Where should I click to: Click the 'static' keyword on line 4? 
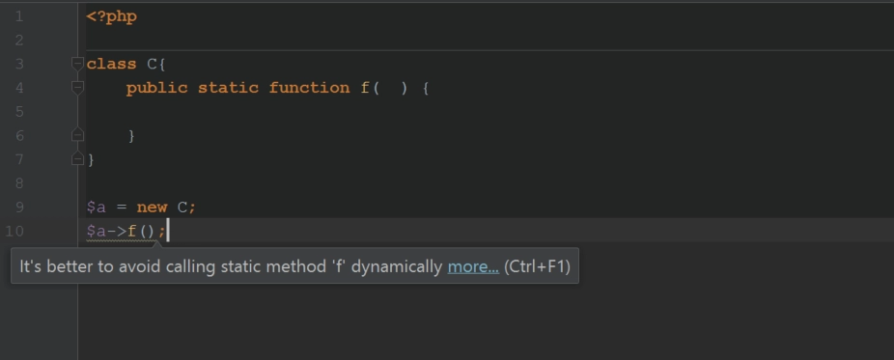pyautogui.click(x=228, y=88)
